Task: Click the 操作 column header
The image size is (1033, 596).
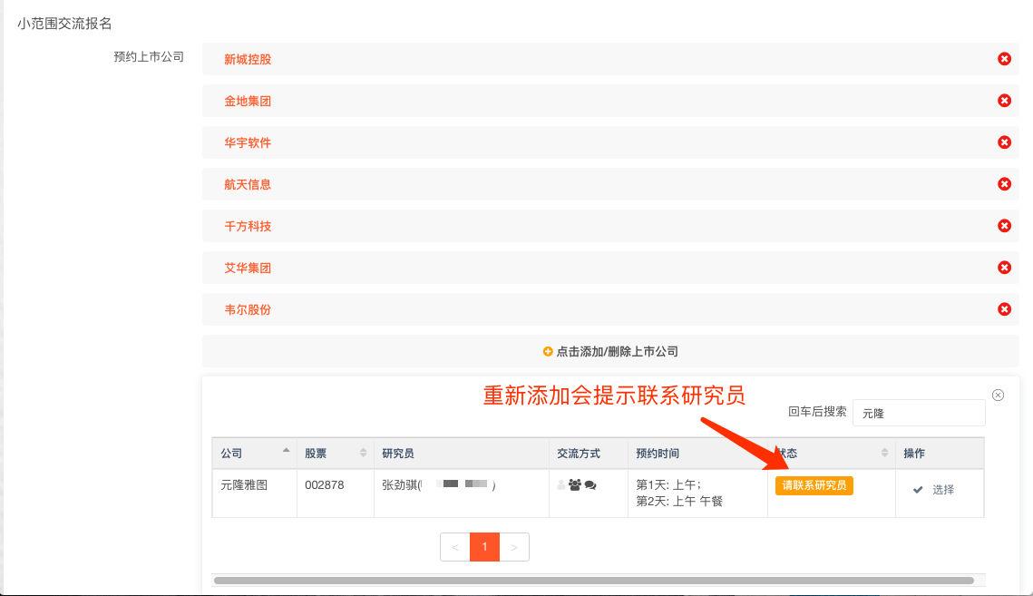Action: [940, 454]
